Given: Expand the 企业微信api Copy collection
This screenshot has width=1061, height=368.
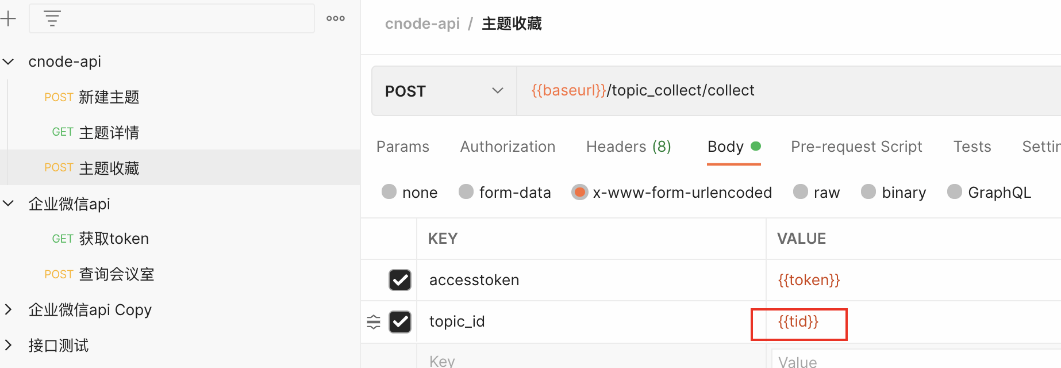Looking at the screenshot, I should coord(9,310).
